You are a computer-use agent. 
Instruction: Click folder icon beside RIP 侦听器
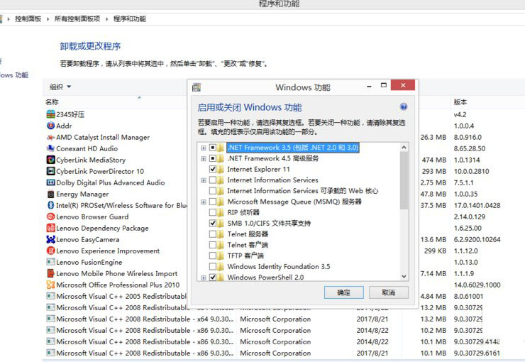221,212
